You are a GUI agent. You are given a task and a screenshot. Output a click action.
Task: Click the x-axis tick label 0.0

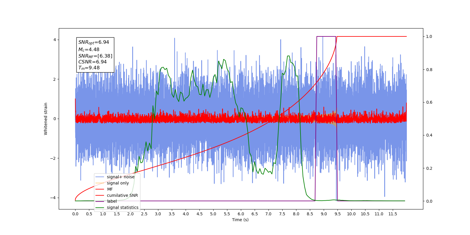click(x=75, y=214)
